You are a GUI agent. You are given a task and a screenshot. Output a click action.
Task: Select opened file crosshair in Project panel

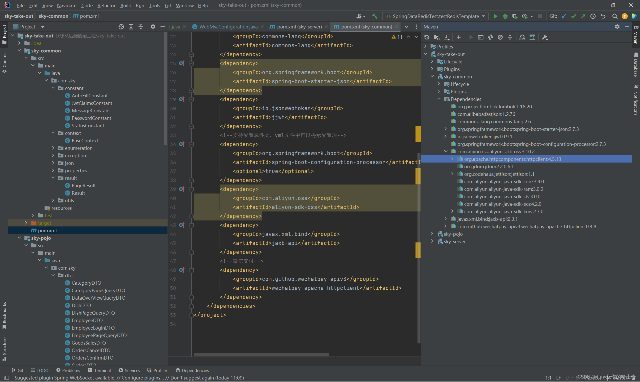121,27
